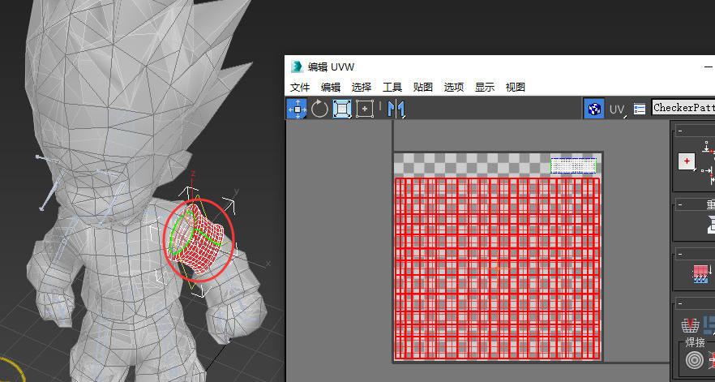This screenshot has height=382, width=715.
Task: Click the 3ds Max icon in 编辑 UVW title bar
Action: (x=297, y=67)
